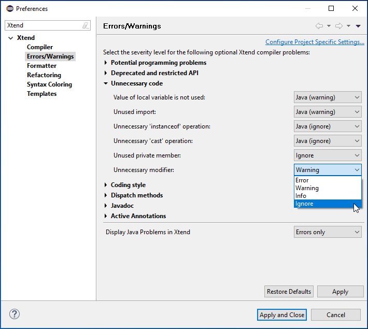Open Unused import severity dropdown
The height and width of the screenshot is (329, 368).
click(x=328, y=112)
